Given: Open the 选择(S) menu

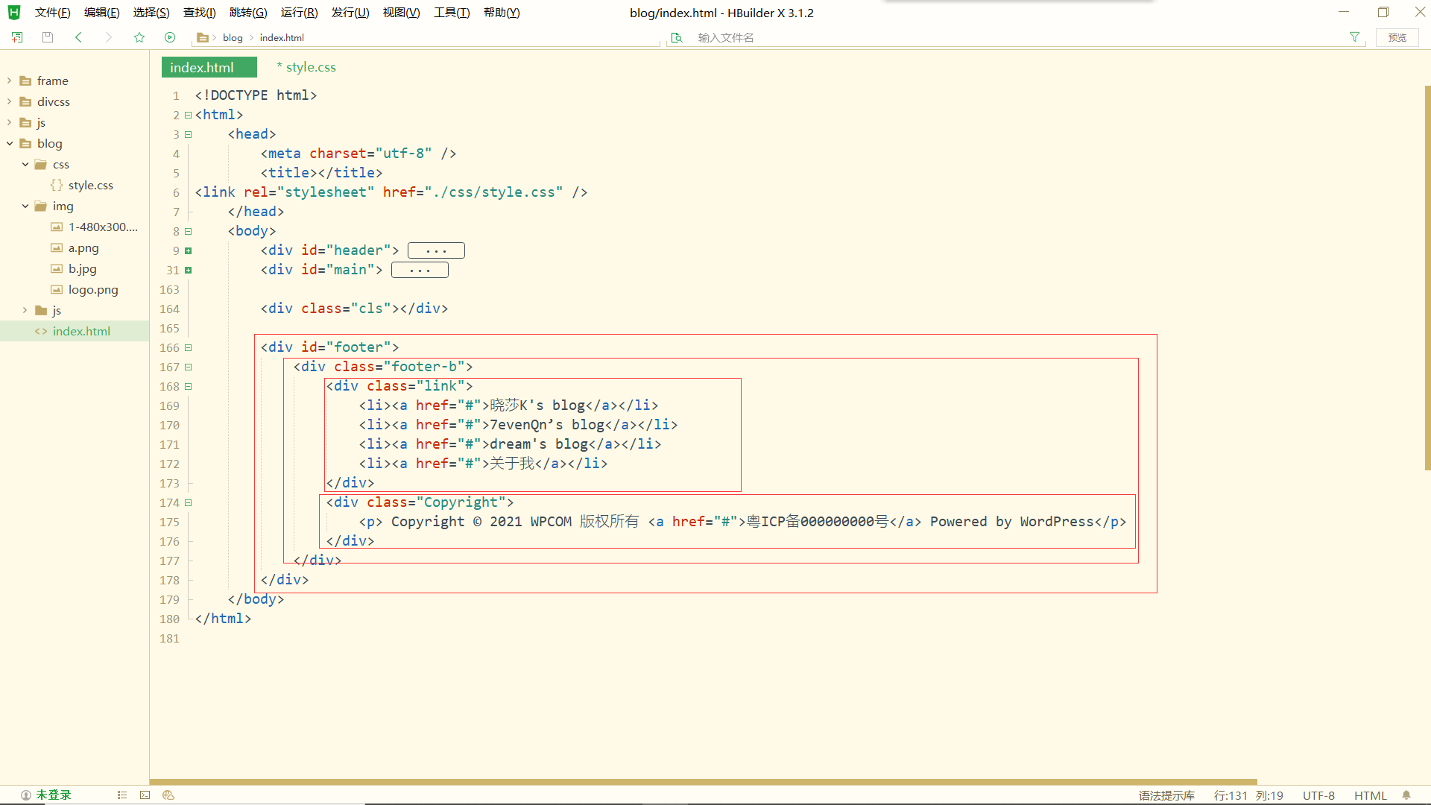Looking at the screenshot, I should (x=151, y=13).
